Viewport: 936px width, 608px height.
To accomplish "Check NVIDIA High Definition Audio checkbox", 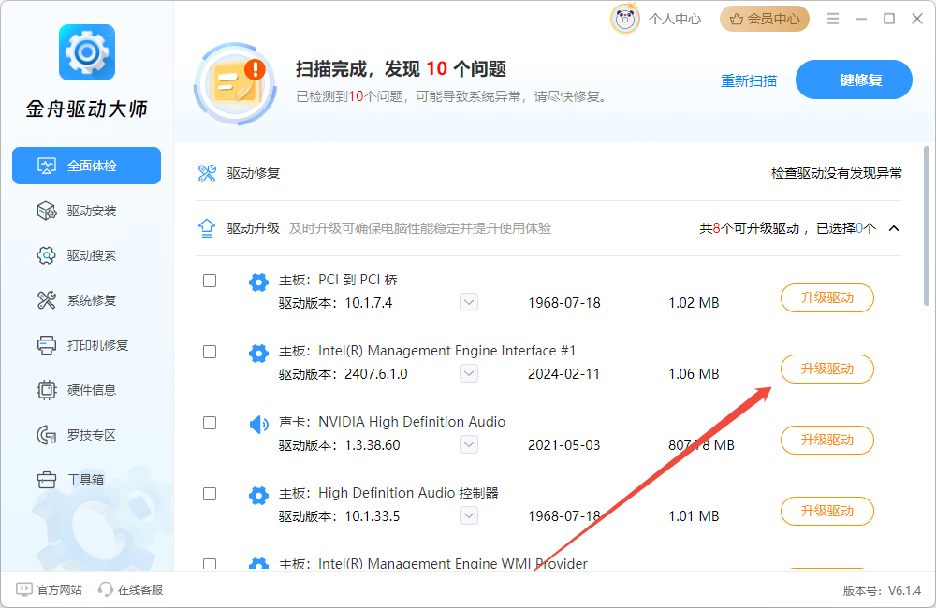I will [210, 423].
